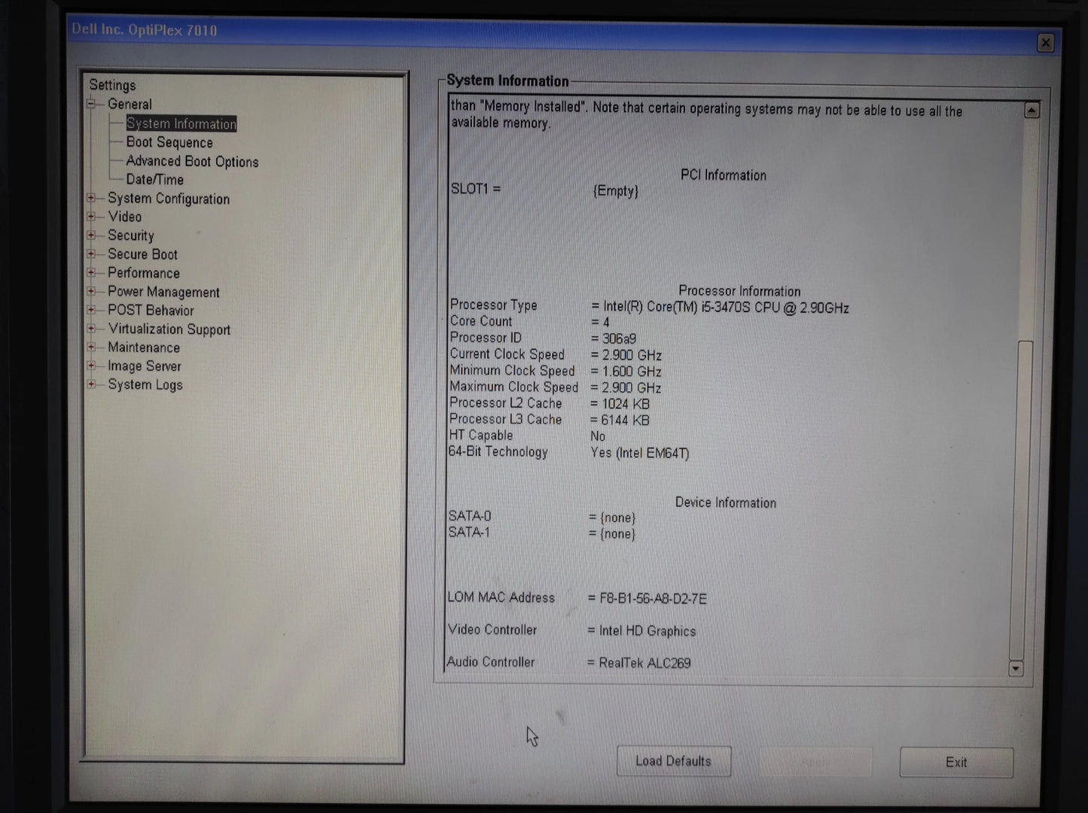This screenshot has height=813, width=1088.
Task: Expand the Security node
Action: coord(91,235)
